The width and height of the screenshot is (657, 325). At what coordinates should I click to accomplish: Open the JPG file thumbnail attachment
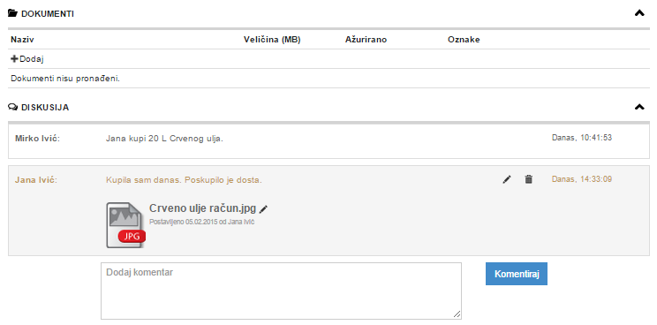(125, 225)
